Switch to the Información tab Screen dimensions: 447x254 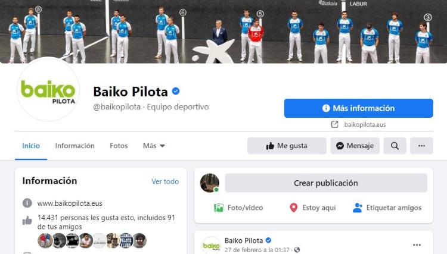coord(74,146)
